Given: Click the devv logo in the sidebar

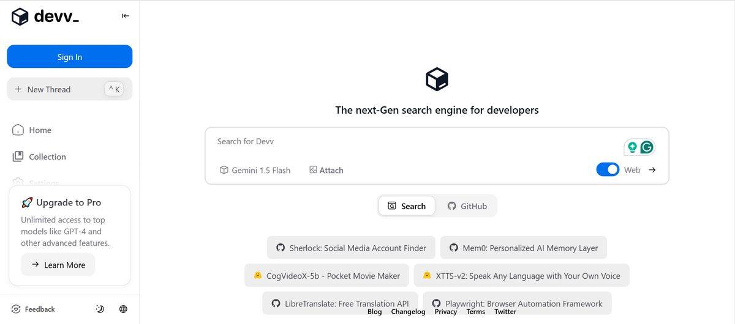Looking at the screenshot, I should (45, 17).
